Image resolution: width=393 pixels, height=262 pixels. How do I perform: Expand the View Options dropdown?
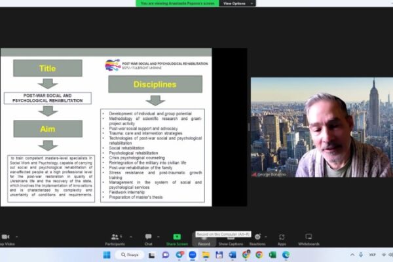point(235,3)
